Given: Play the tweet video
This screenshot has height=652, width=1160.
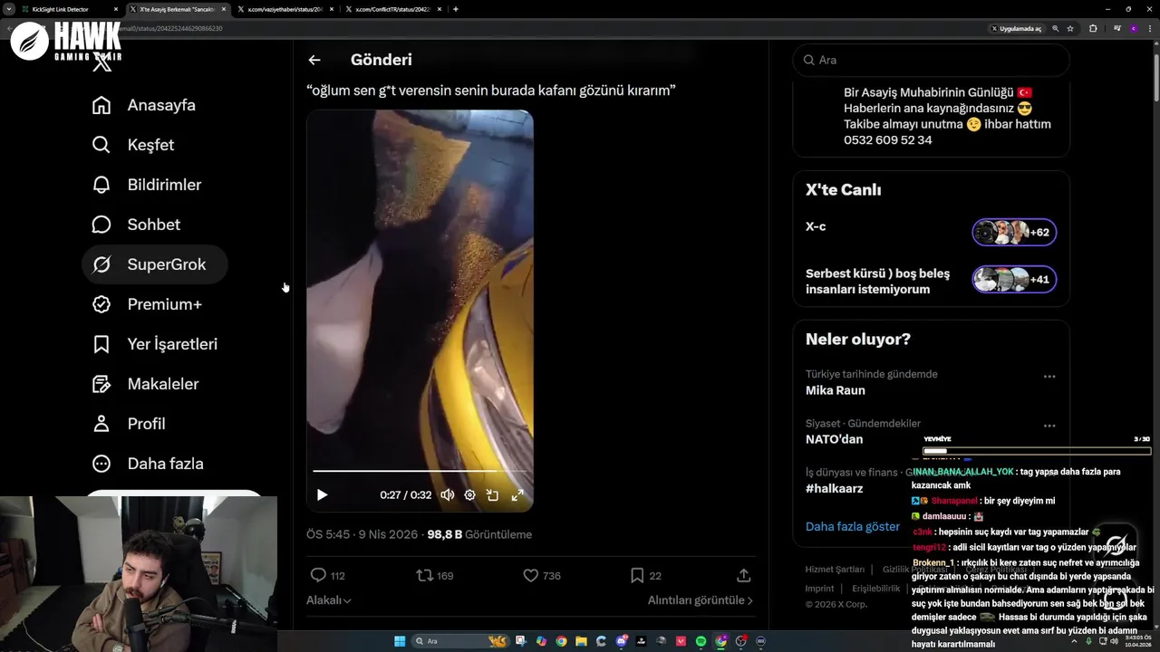Looking at the screenshot, I should pos(322,494).
